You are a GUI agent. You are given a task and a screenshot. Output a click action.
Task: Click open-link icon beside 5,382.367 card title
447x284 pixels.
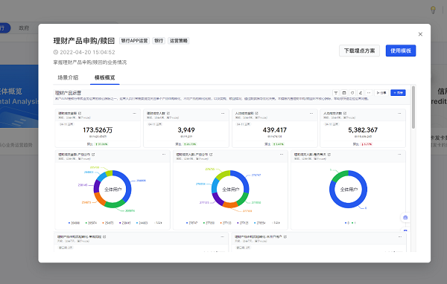(345, 113)
